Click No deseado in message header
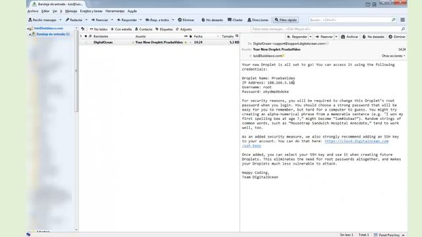 (374, 37)
